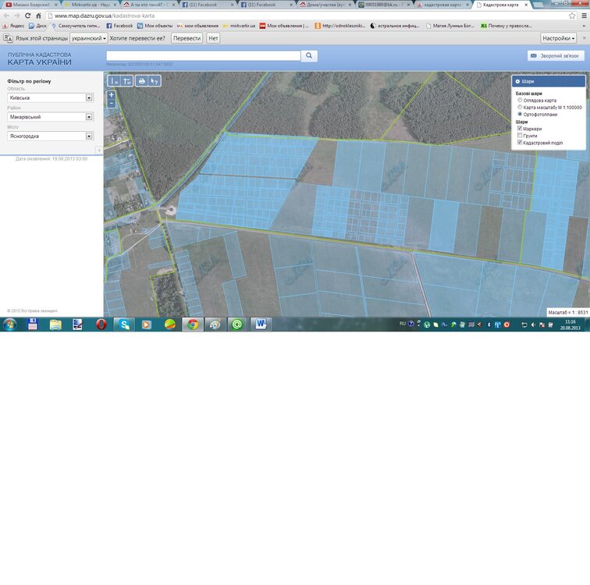Activate the identify info pointer tool

coord(155,80)
